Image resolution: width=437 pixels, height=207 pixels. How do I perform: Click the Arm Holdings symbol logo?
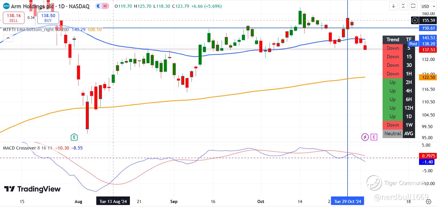[6, 6]
